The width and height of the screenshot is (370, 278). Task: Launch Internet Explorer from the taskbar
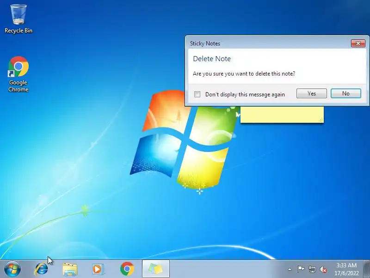click(x=42, y=269)
